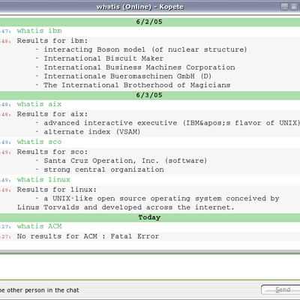
Task: Select the 'Results for linux:' line
Action: (x=57, y=190)
